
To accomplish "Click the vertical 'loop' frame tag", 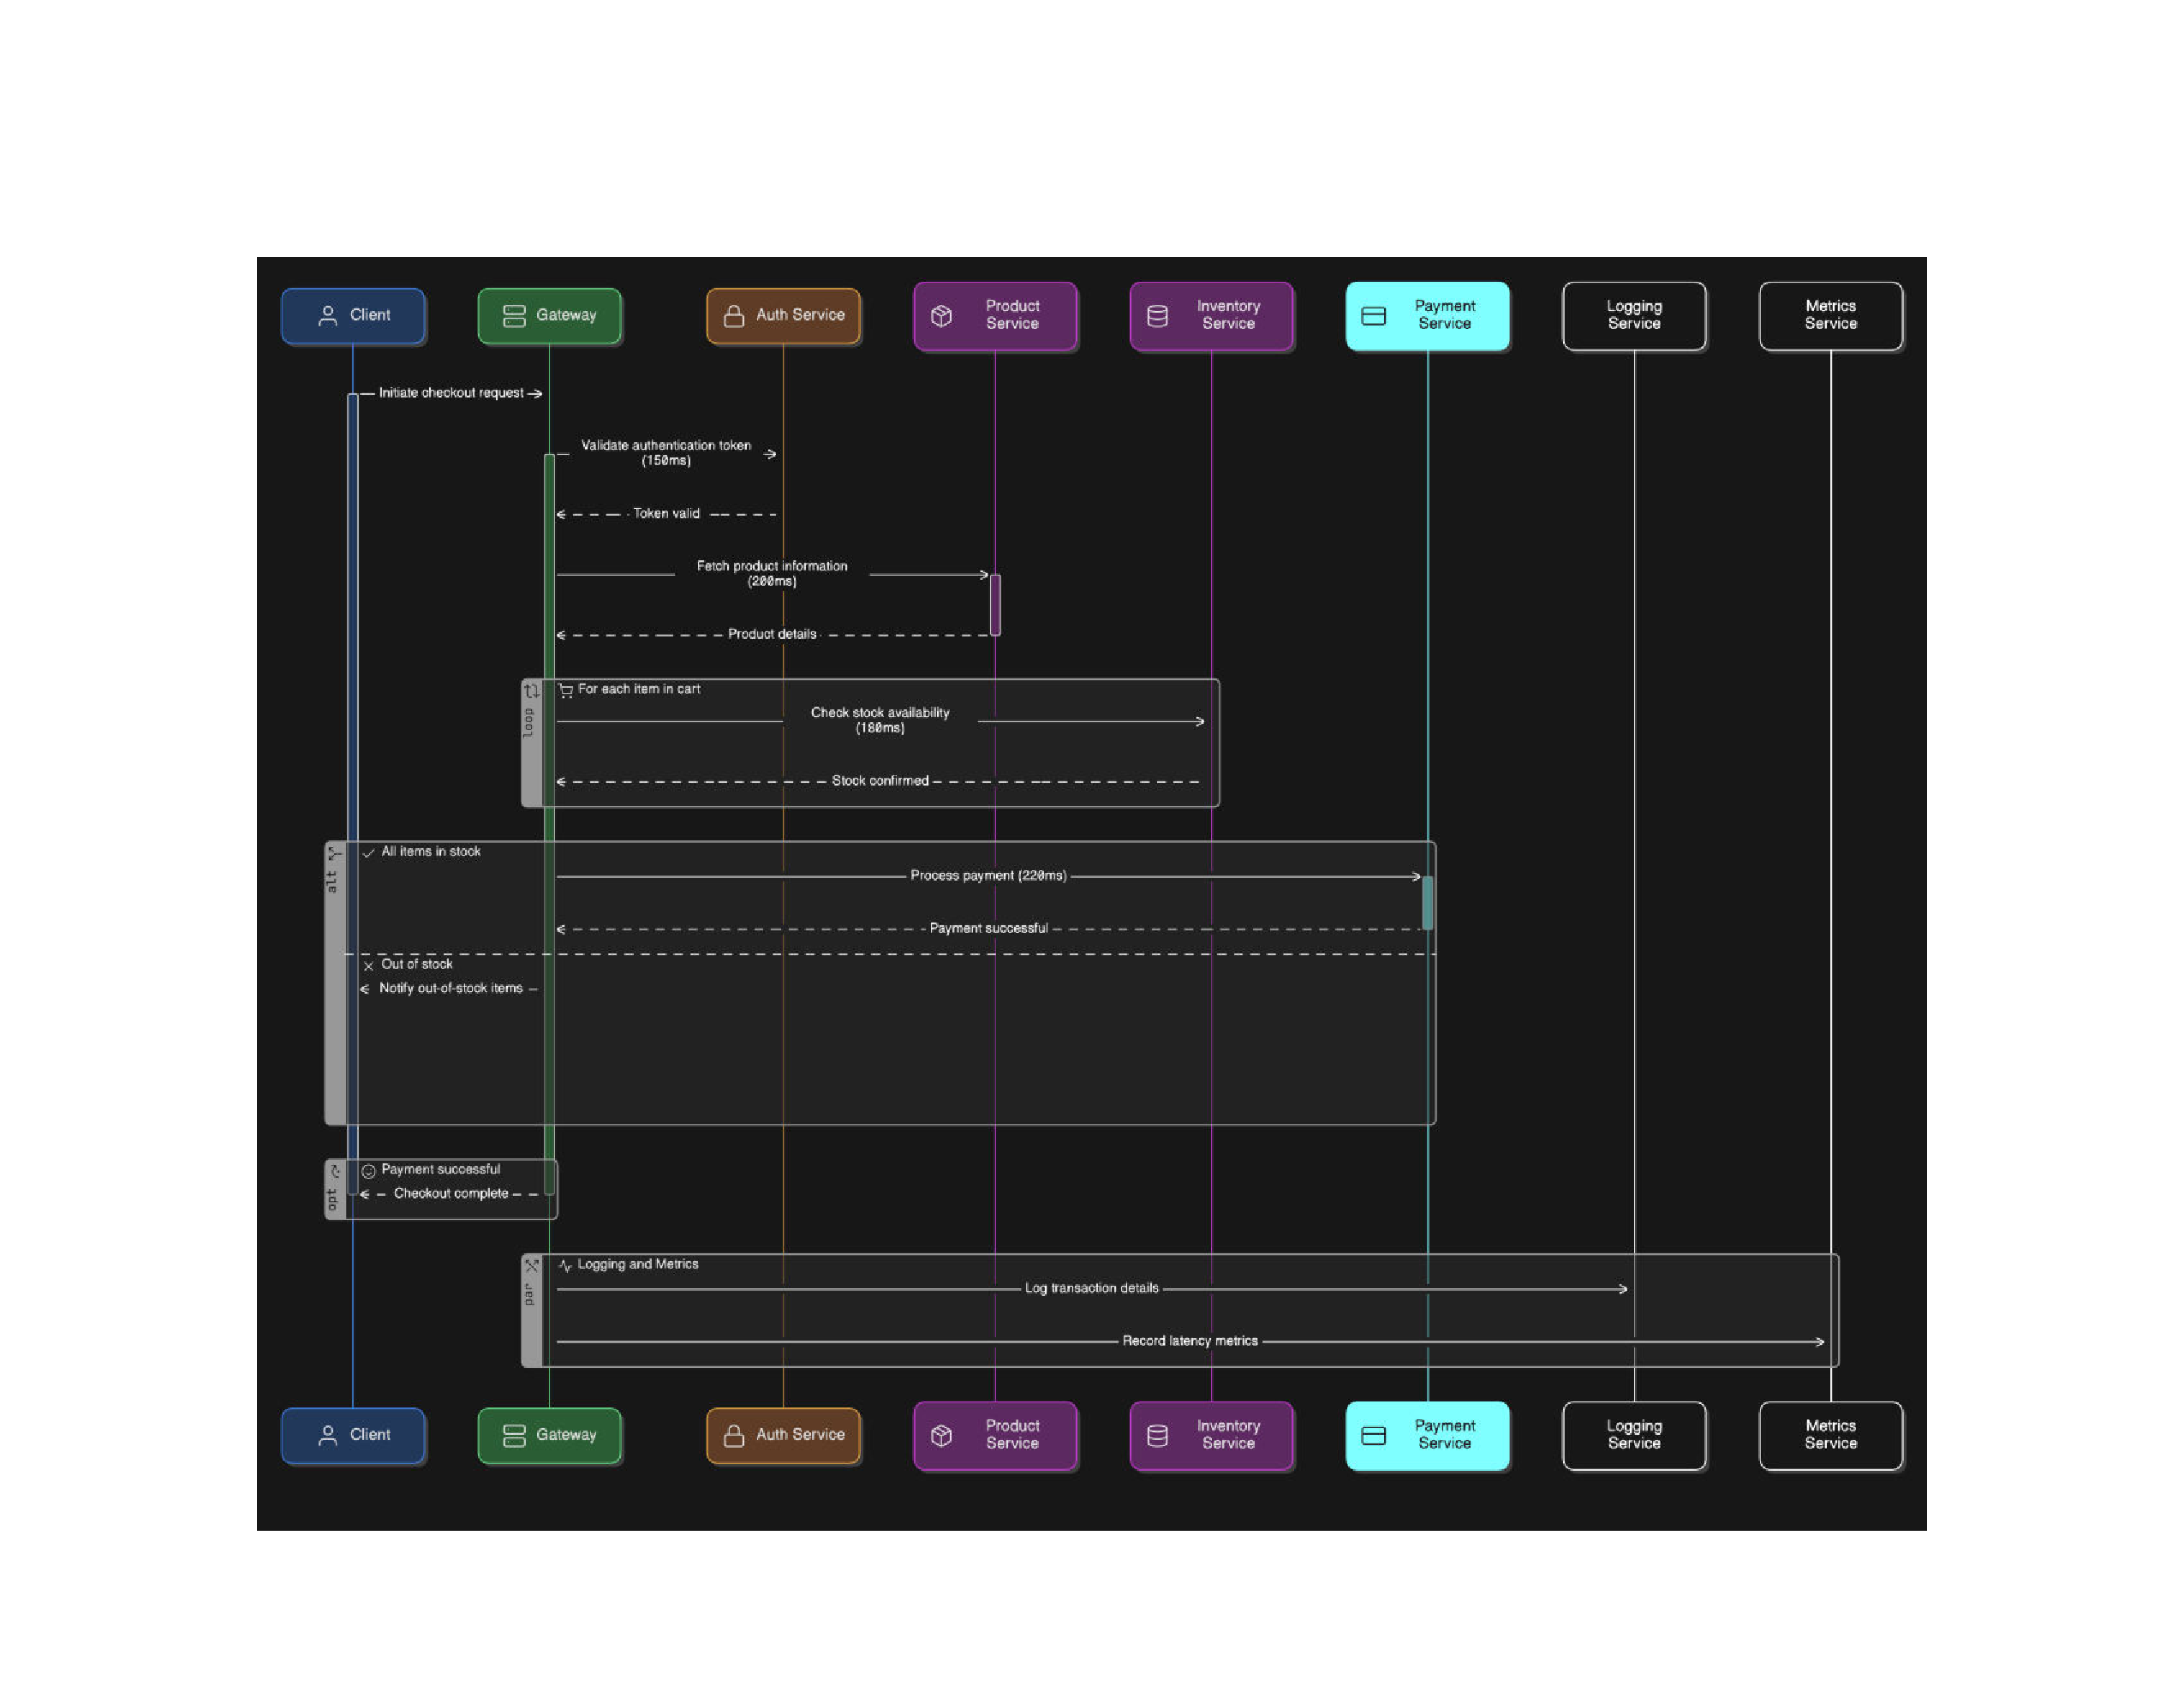I will tap(529, 723).
